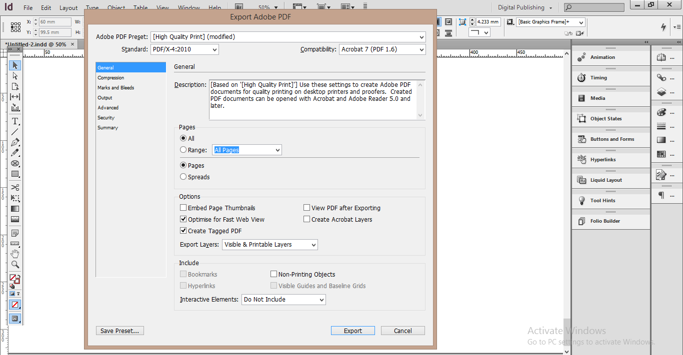Screen dimensions: 683x355
Task: Select the All pages radio button
Action: (183, 138)
